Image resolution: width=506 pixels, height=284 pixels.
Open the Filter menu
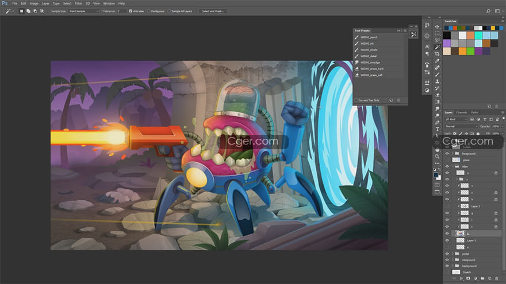tap(78, 3)
